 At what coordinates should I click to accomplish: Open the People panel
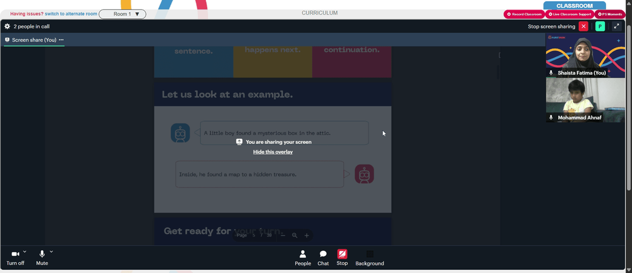(303, 258)
